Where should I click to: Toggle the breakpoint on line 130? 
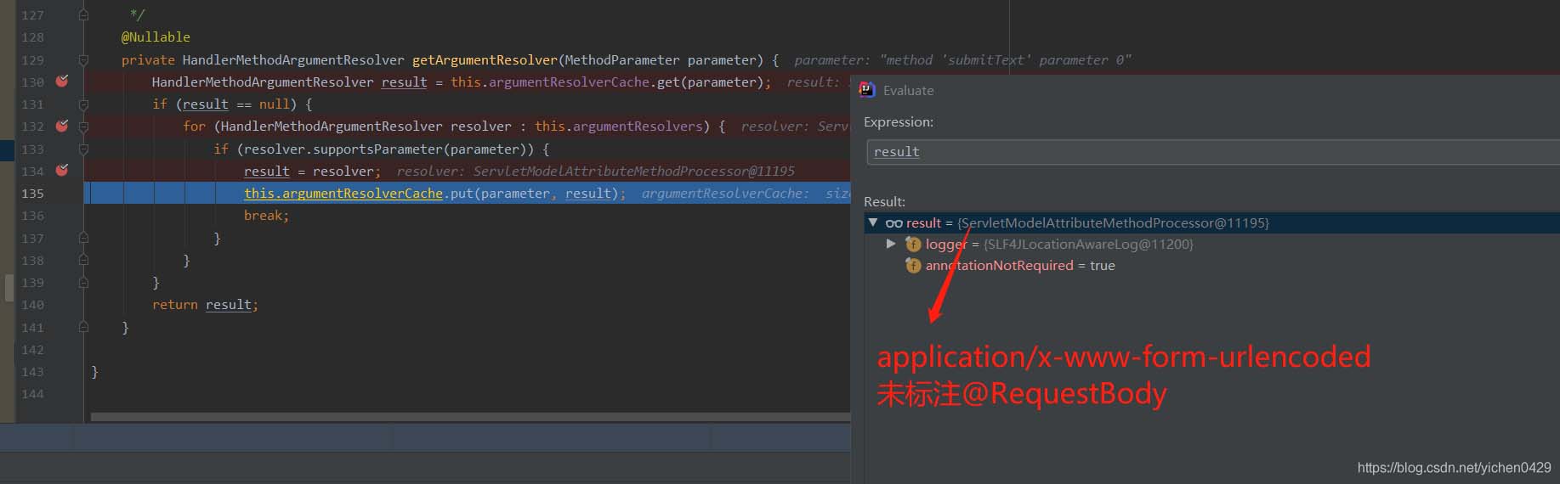click(x=62, y=81)
